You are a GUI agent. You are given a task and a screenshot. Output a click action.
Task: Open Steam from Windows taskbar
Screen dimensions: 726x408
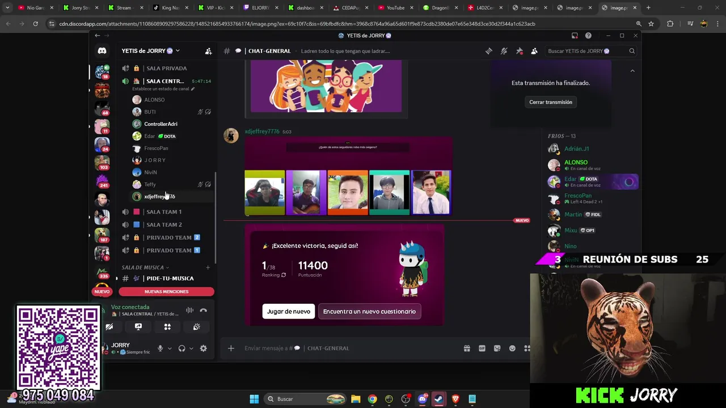[438, 399]
